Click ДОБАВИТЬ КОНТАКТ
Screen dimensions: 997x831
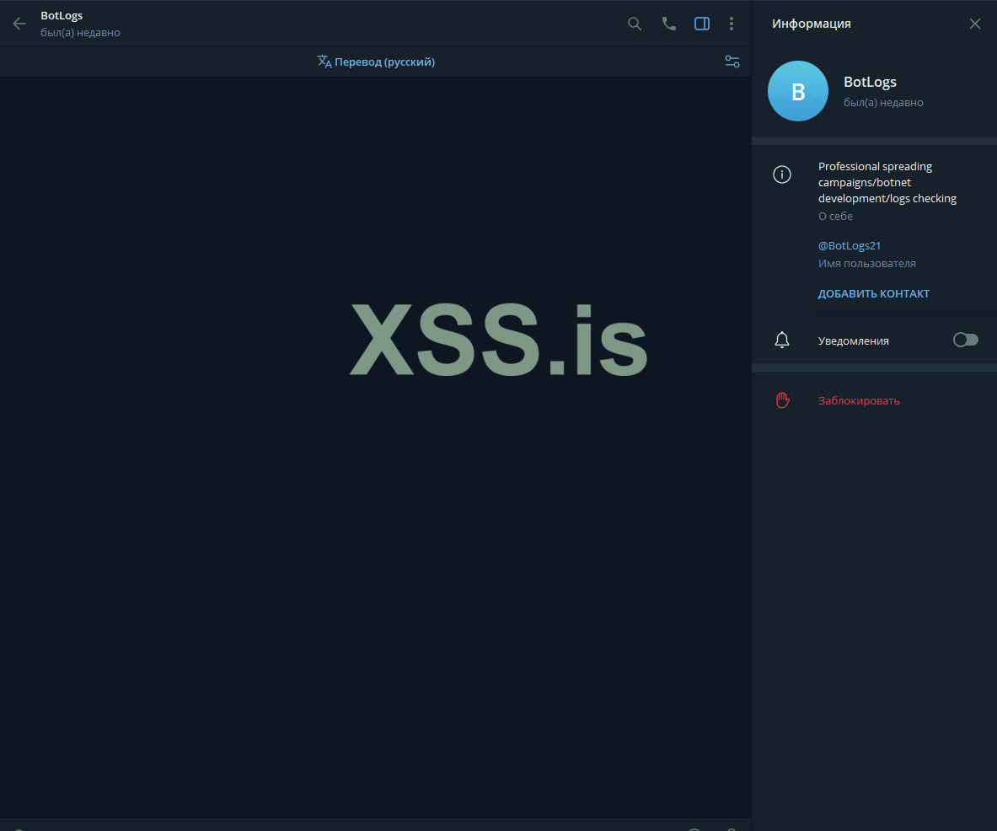click(874, 294)
